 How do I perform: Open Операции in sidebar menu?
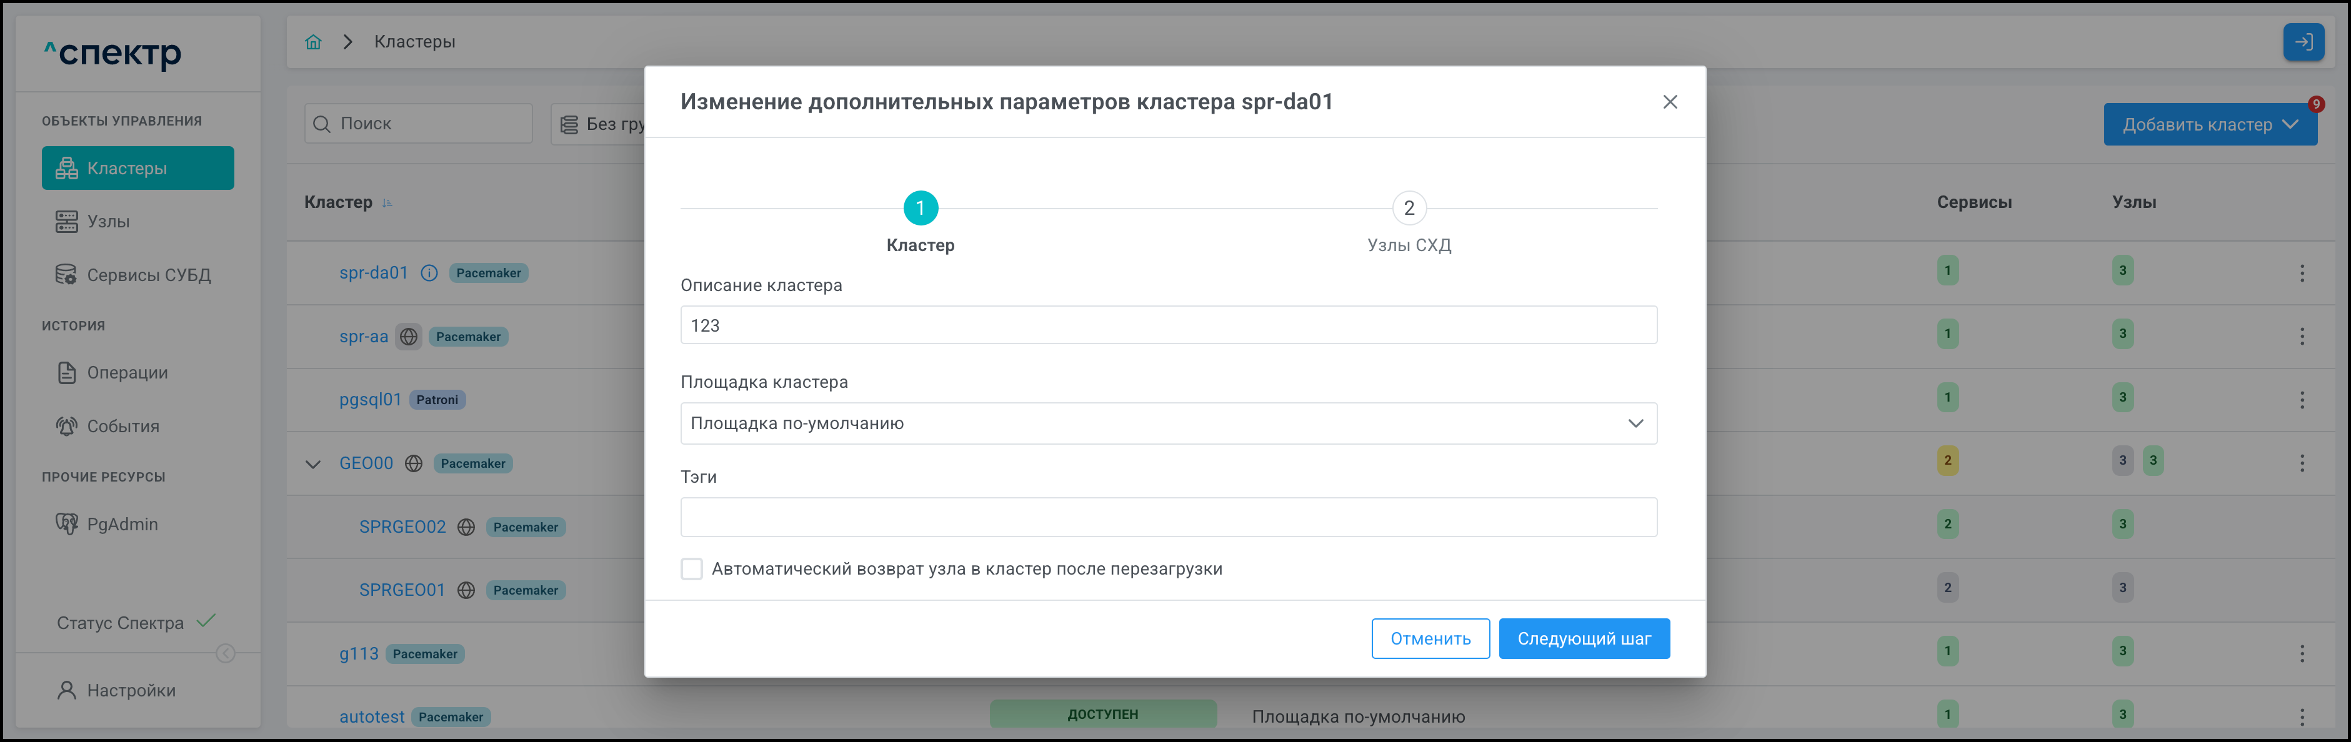tap(127, 373)
